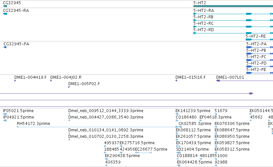Select the 188485 feature label
The image size is (273, 167).
(111, 149)
